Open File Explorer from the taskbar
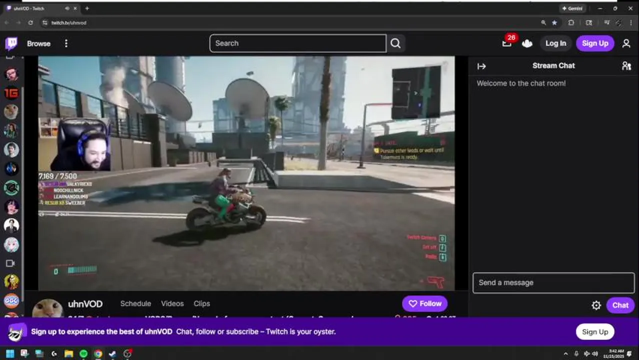This screenshot has height=360, width=639. click(x=68, y=354)
